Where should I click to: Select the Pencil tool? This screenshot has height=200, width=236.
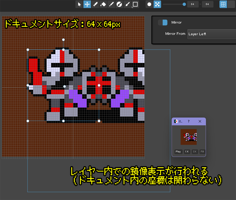[95, 4]
